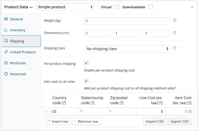Open the Simple product type dropdown
Viewport: 198px width, 131px height.
point(65,7)
